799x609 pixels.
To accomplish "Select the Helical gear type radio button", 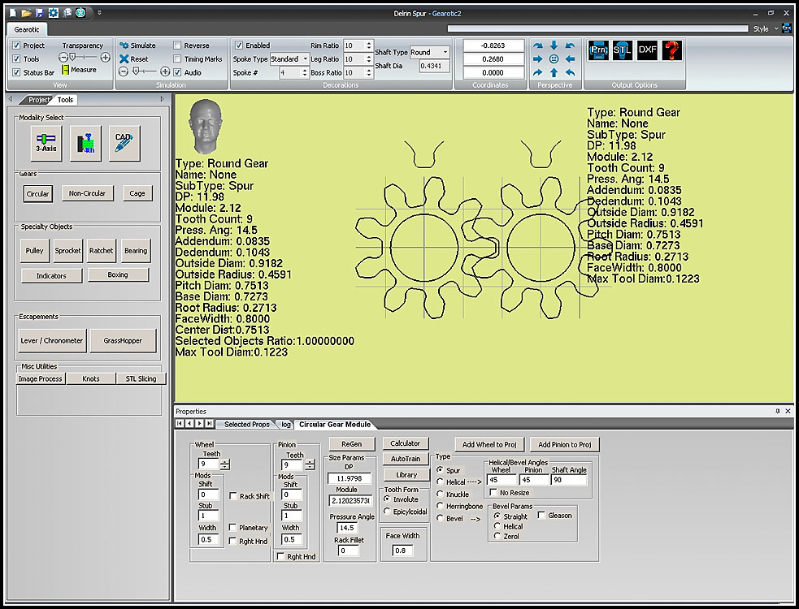I will pos(440,482).
